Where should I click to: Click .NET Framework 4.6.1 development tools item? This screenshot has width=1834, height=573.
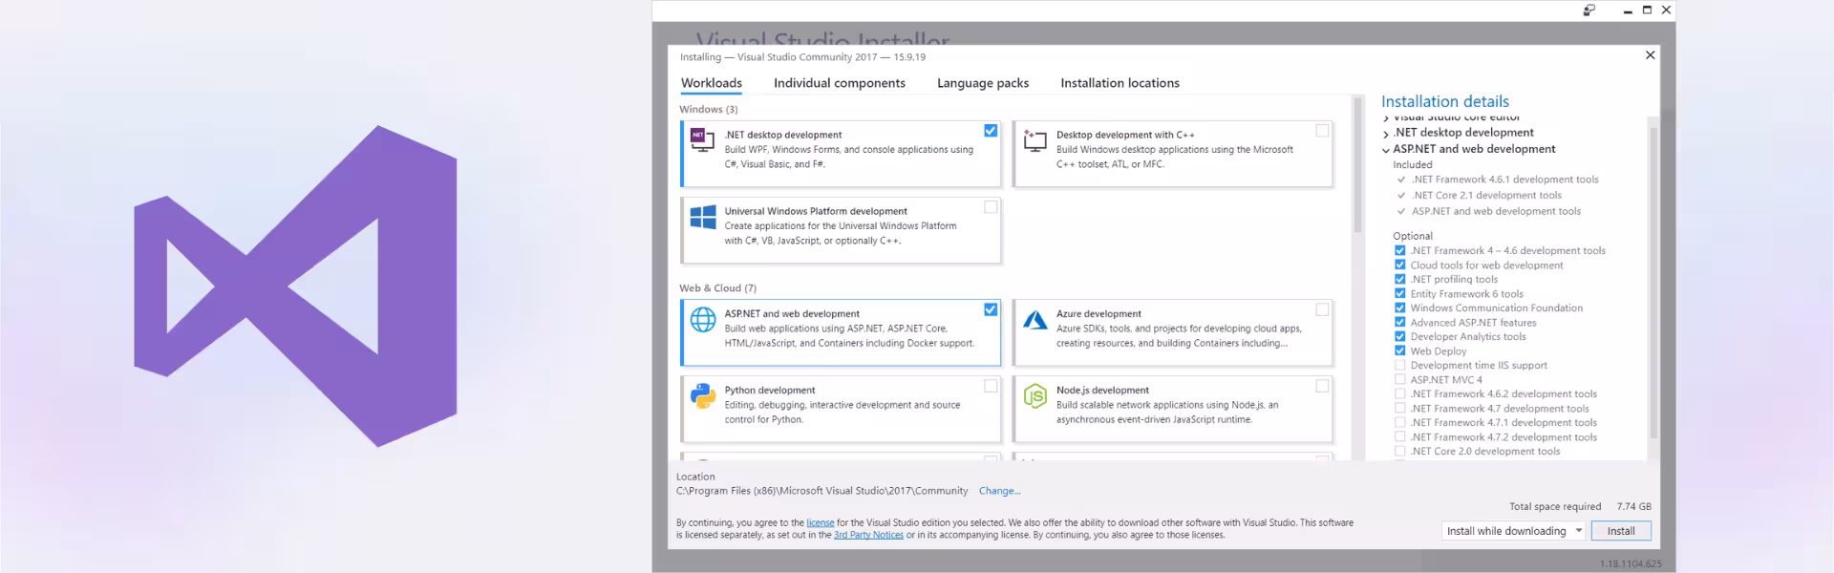pos(1504,180)
